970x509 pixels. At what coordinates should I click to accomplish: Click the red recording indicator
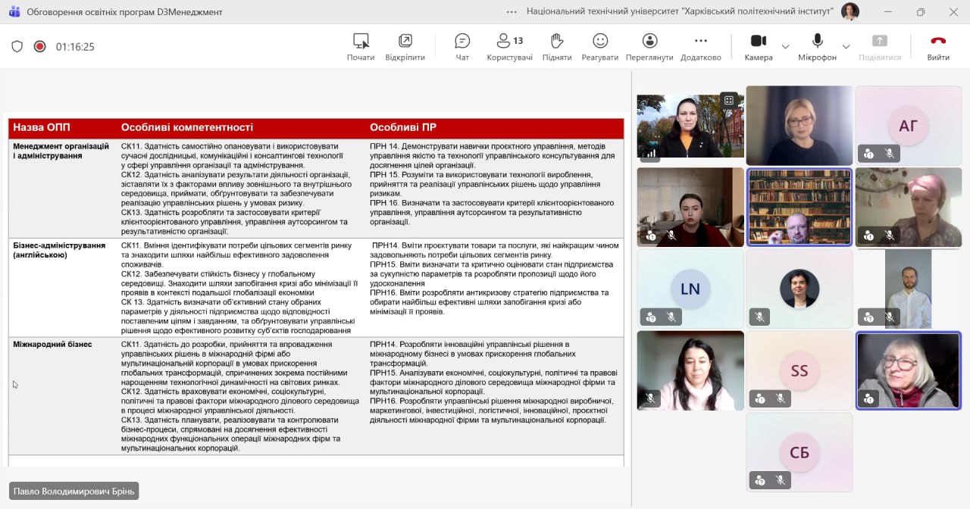click(x=39, y=46)
